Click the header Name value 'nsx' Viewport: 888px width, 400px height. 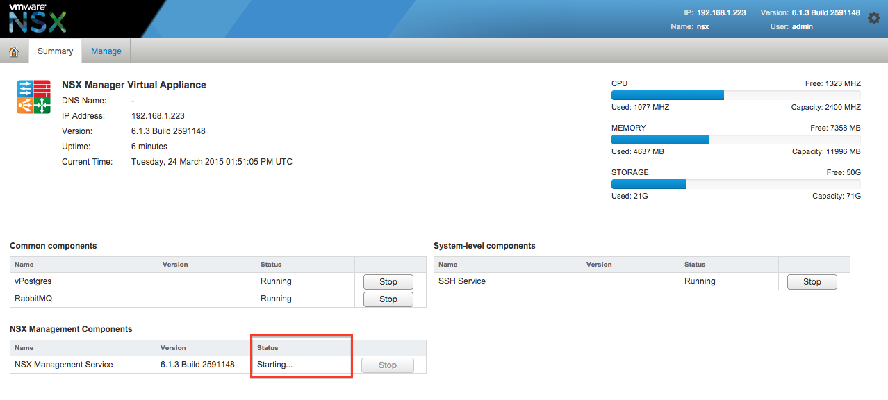point(704,27)
